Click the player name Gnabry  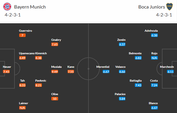pos(56,40)
